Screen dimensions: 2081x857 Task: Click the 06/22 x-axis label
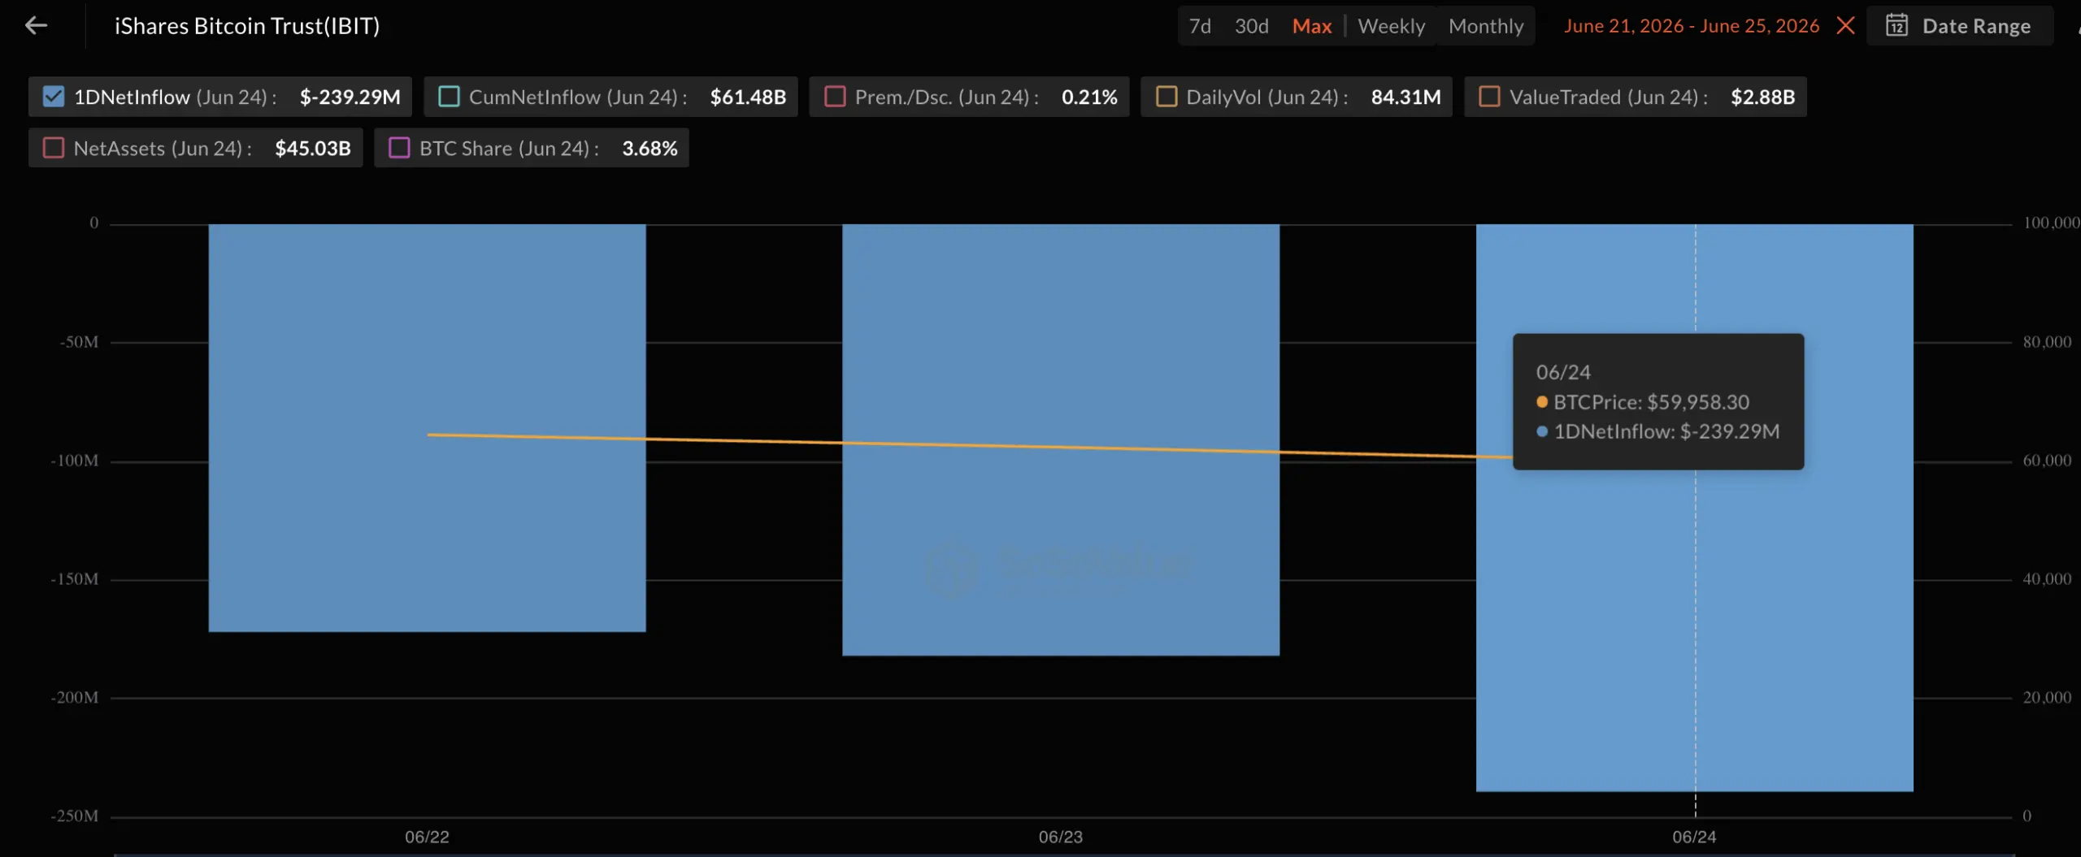pos(427,837)
